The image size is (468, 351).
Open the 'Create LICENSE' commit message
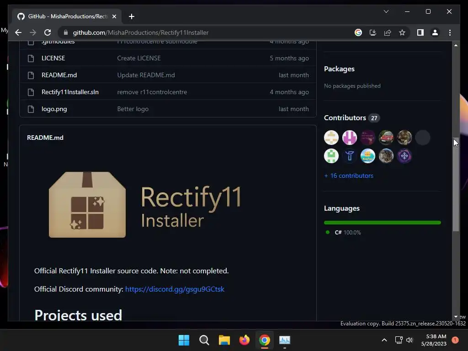pyautogui.click(x=139, y=58)
